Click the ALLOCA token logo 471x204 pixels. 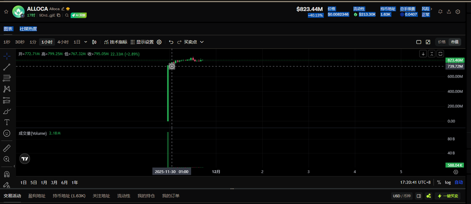click(x=18, y=12)
